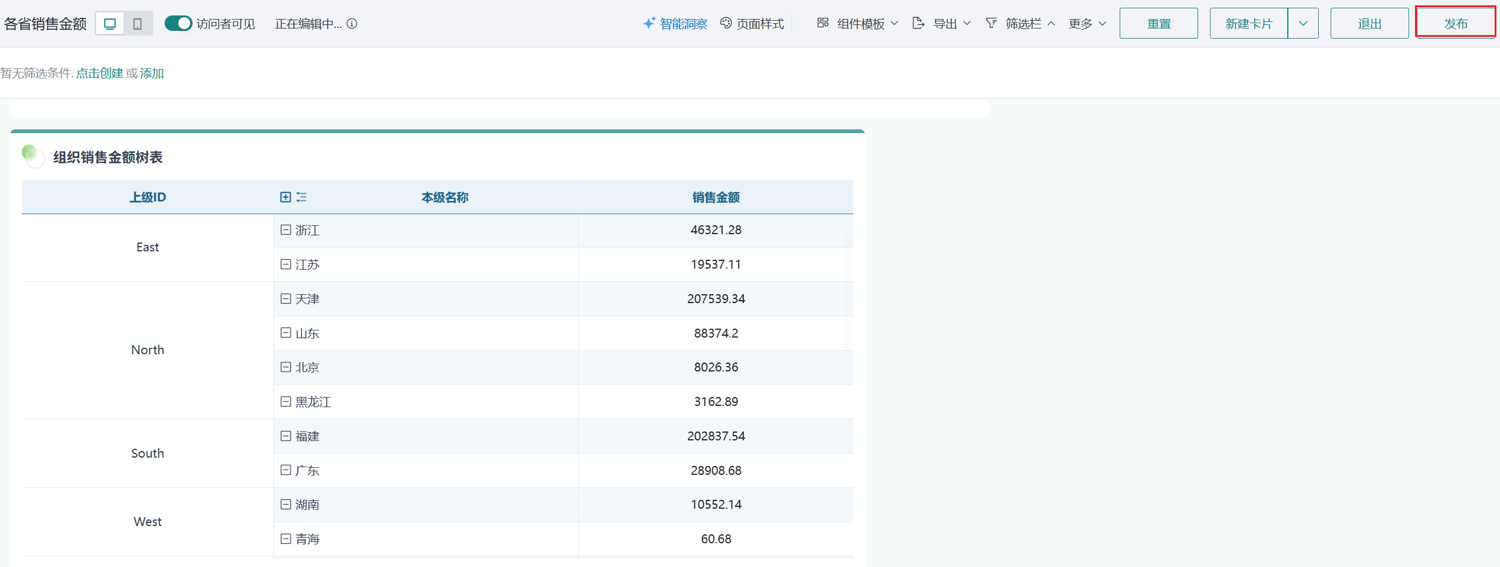This screenshot has width=1500, height=567.
Task: Toggle the 访问者可见 visibility switch
Action: (178, 24)
